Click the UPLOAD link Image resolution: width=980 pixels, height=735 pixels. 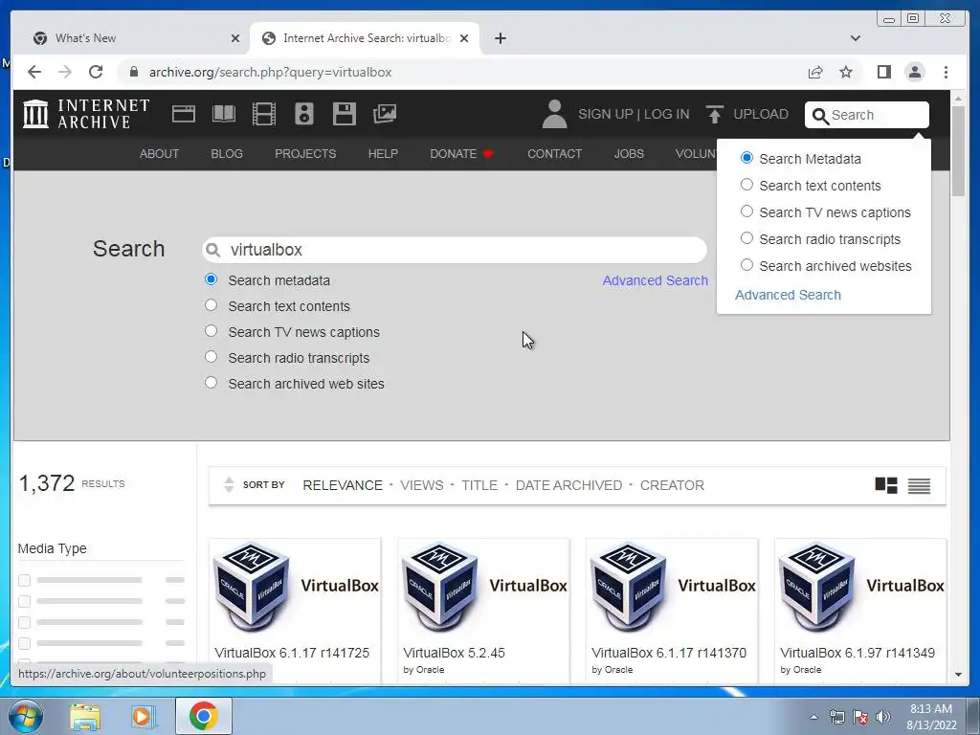[x=761, y=115]
